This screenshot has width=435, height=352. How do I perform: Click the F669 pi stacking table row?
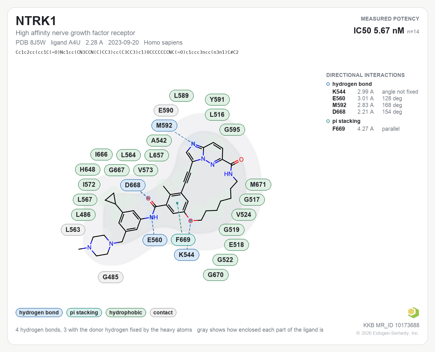coord(366,129)
